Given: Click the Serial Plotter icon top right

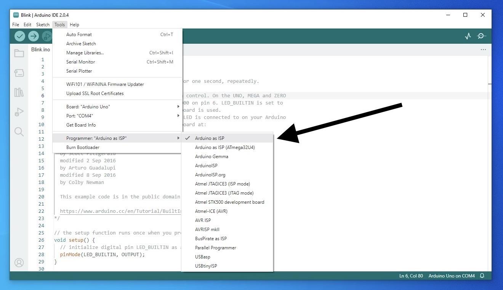Looking at the screenshot, I should click(x=468, y=36).
